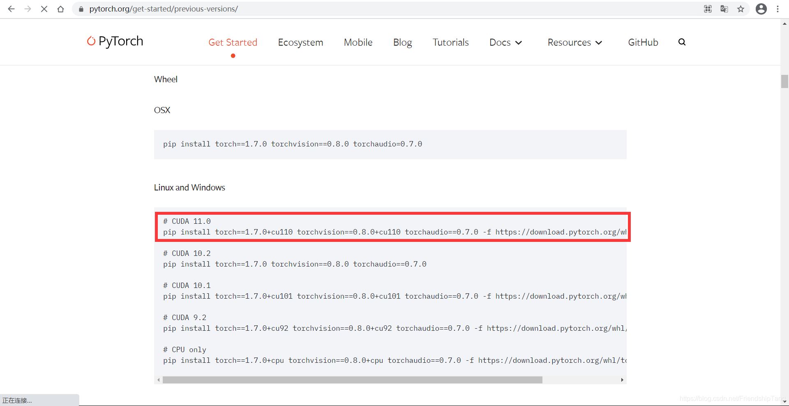Click the code block horizontal scrollbar
The width and height of the screenshot is (789, 406).
click(x=352, y=380)
